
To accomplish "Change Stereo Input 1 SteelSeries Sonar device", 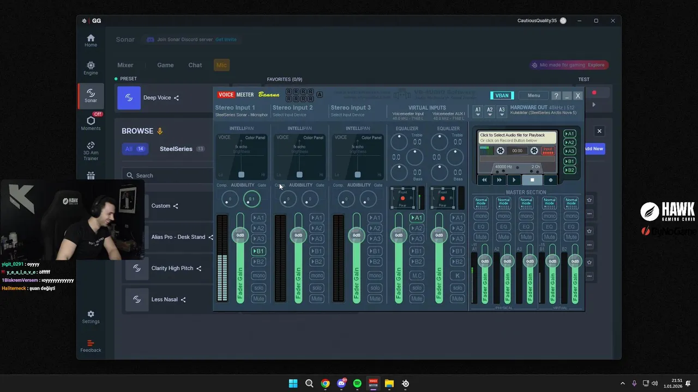I will 242,115.
